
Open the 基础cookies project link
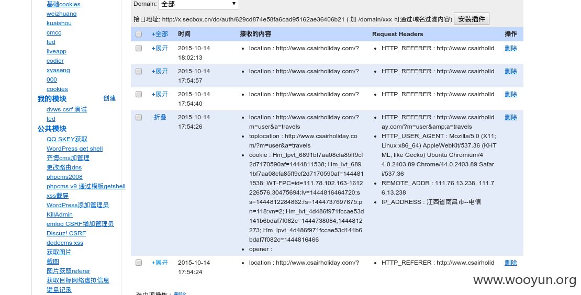pos(63,4)
